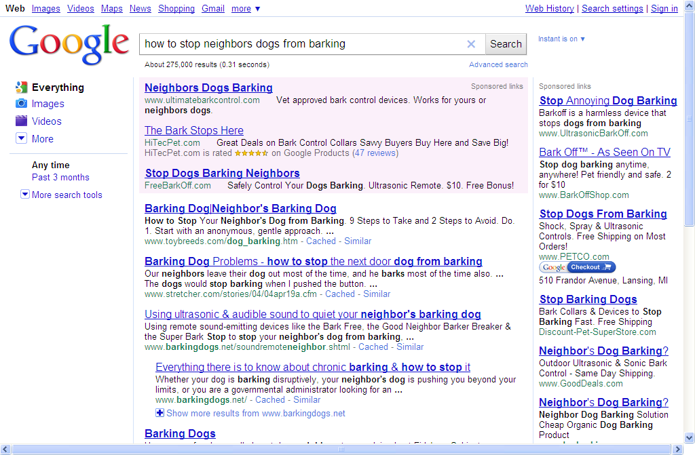695x455 pixels.
Task: Open Similar link for www.barkingdogs.net/ result
Action: point(307,399)
